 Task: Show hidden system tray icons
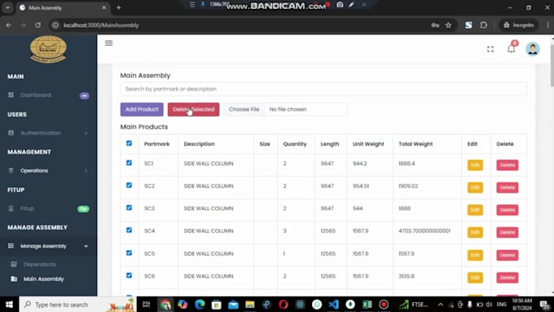(x=440, y=304)
